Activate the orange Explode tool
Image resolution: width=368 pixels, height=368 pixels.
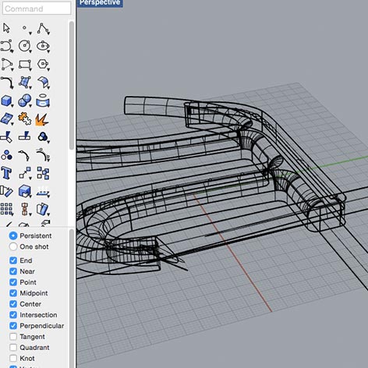(x=42, y=119)
